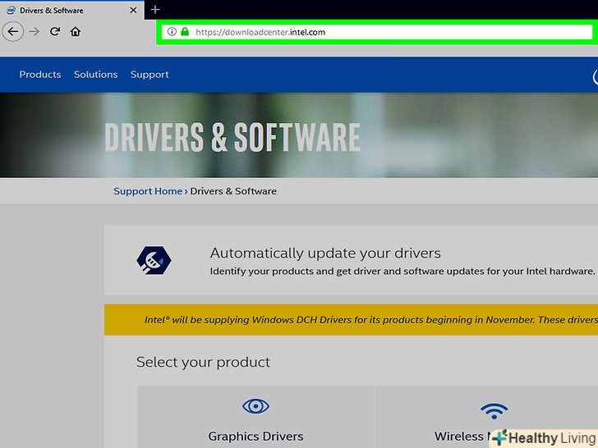The height and width of the screenshot is (448, 598).
Task: View site information via the info icon
Action: (x=172, y=32)
